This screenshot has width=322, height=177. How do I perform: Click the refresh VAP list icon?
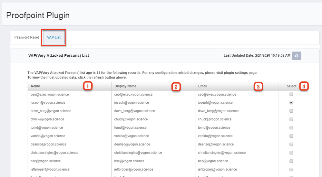coord(297,56)
